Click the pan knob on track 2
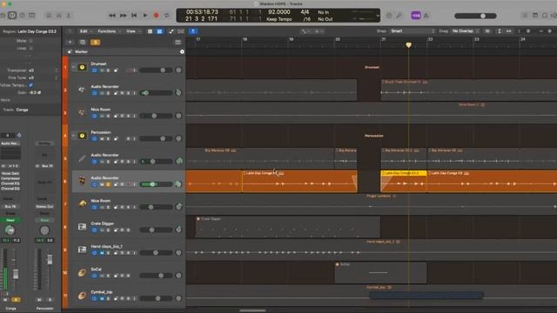Viewport: 557px width, 313px height. (x=178, y=93)
